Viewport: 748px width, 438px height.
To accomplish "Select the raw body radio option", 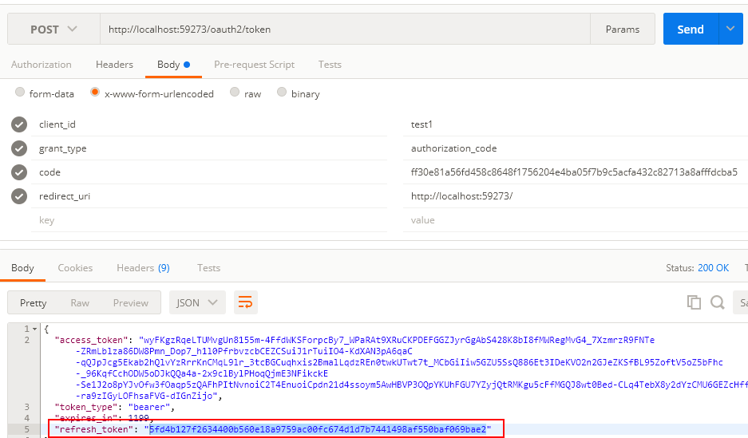I will 234,92.
